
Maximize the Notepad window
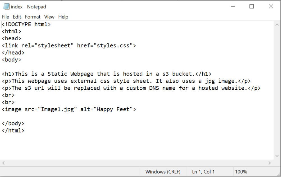pos(251,6)
